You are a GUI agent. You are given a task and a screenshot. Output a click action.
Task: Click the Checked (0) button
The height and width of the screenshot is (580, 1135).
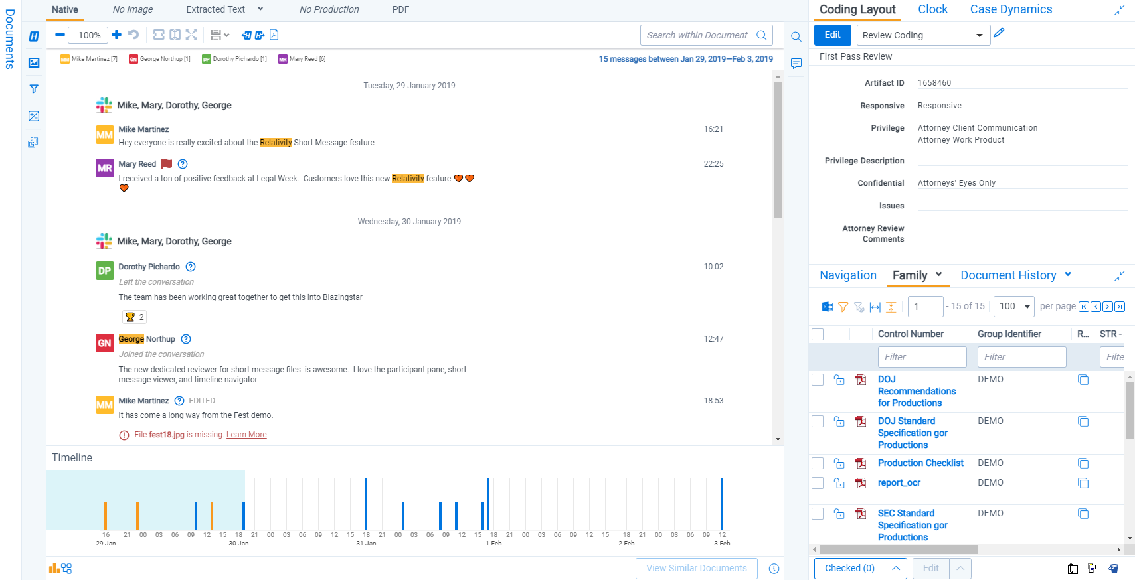[849, 569]
